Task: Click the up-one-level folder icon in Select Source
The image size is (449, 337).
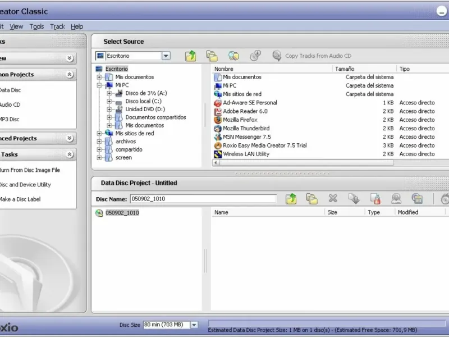Action: click(x=191, y=56)
